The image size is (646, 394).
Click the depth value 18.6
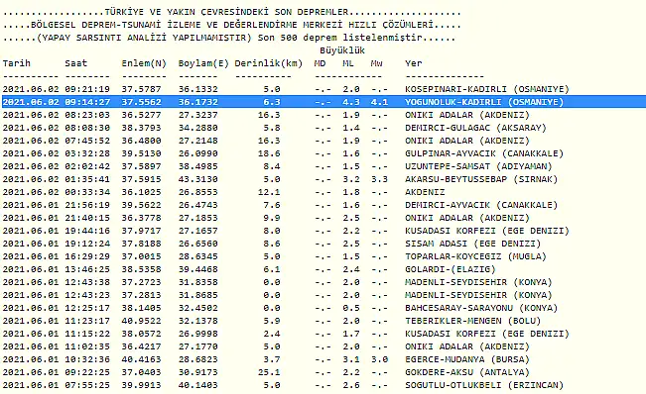tap(269, 153)
